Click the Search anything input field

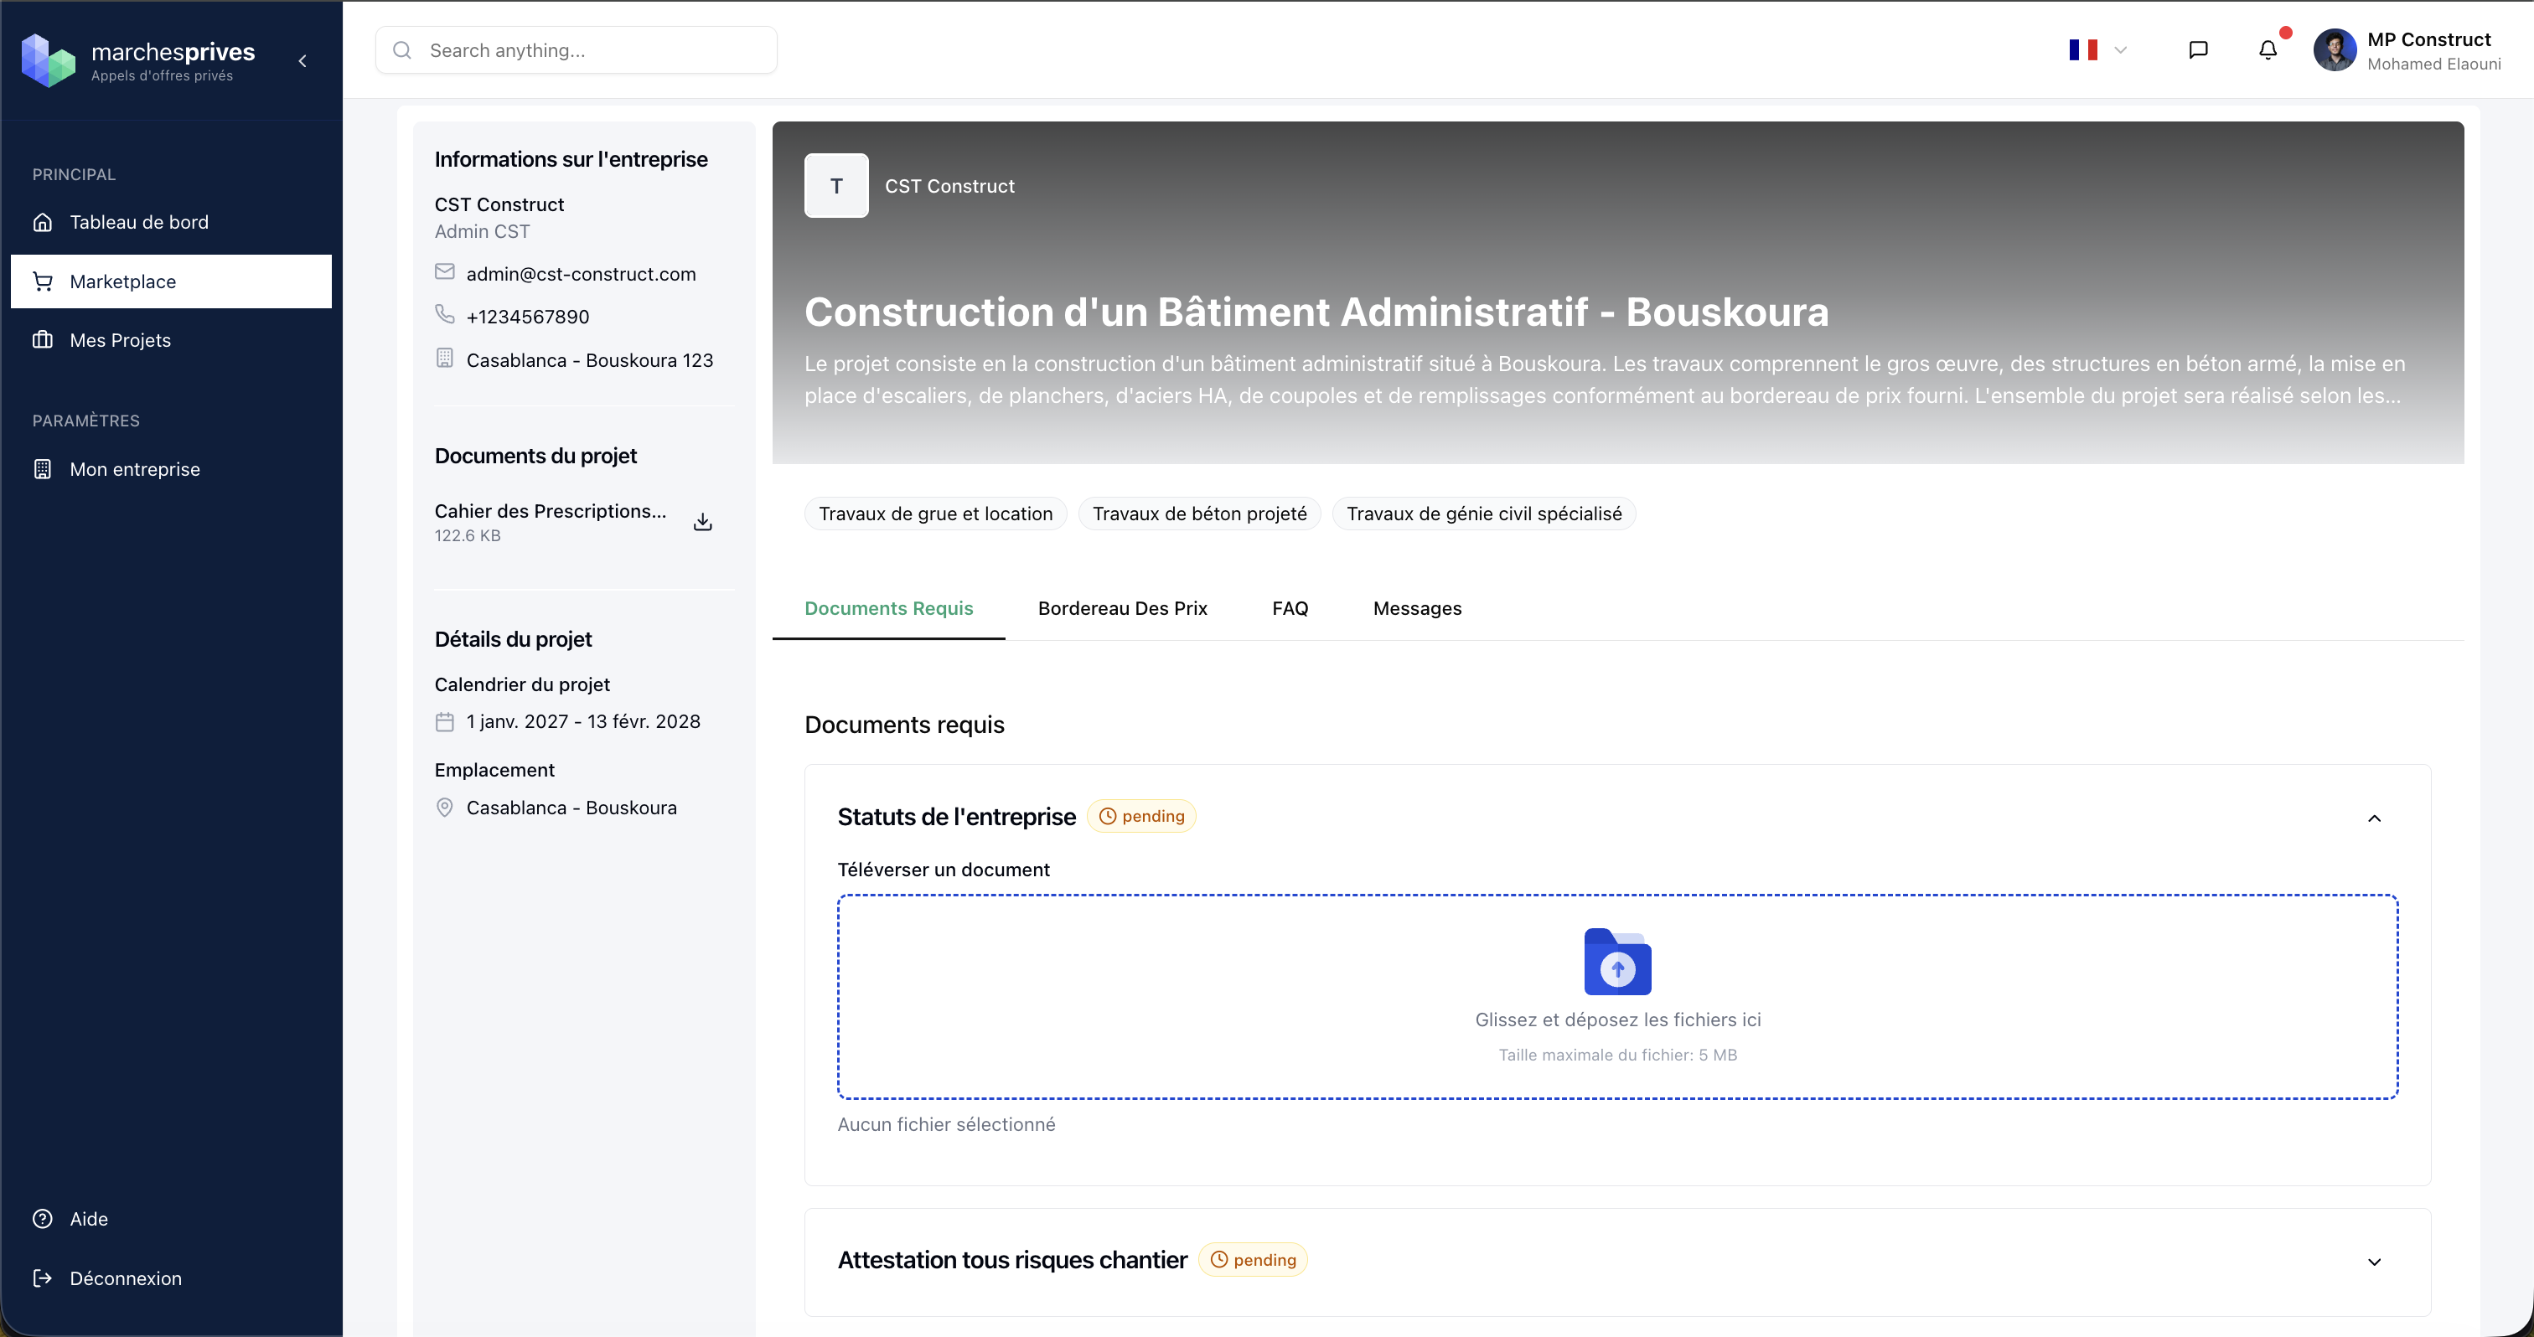590,50
